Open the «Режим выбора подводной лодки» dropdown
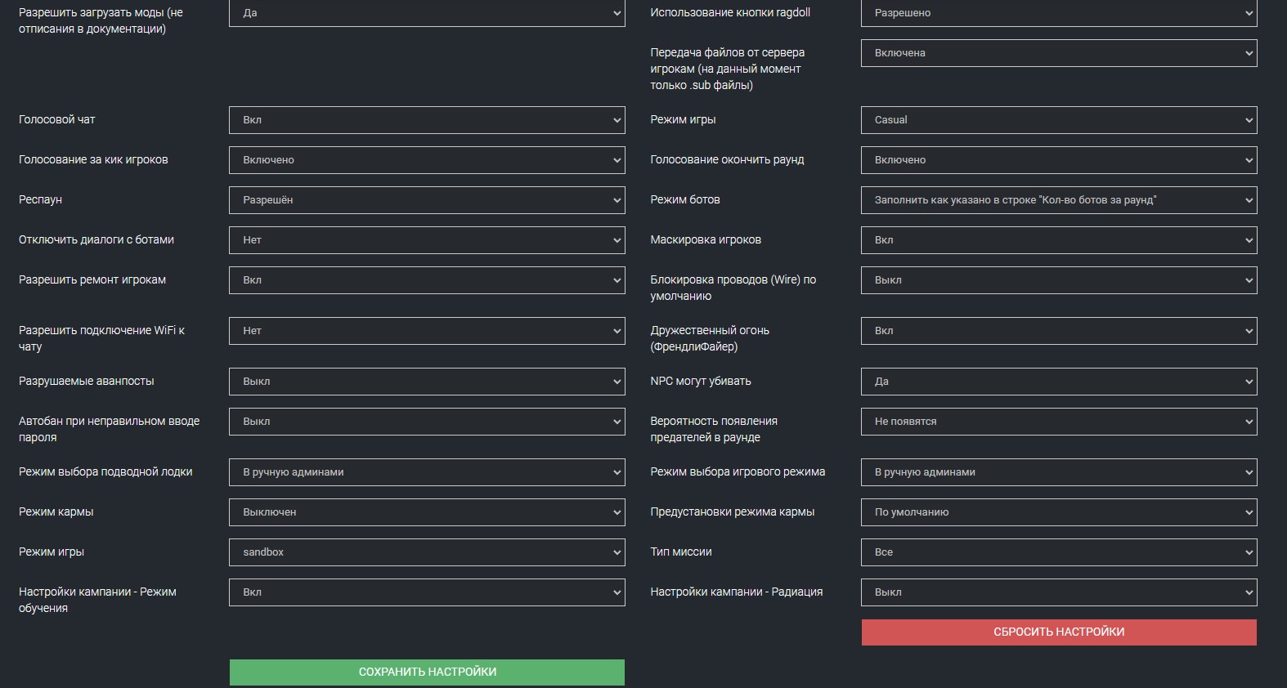This screenshot has height=688, width=1287. (x=427, y=472)
